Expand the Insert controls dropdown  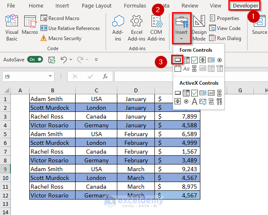[x=181, y=39]
